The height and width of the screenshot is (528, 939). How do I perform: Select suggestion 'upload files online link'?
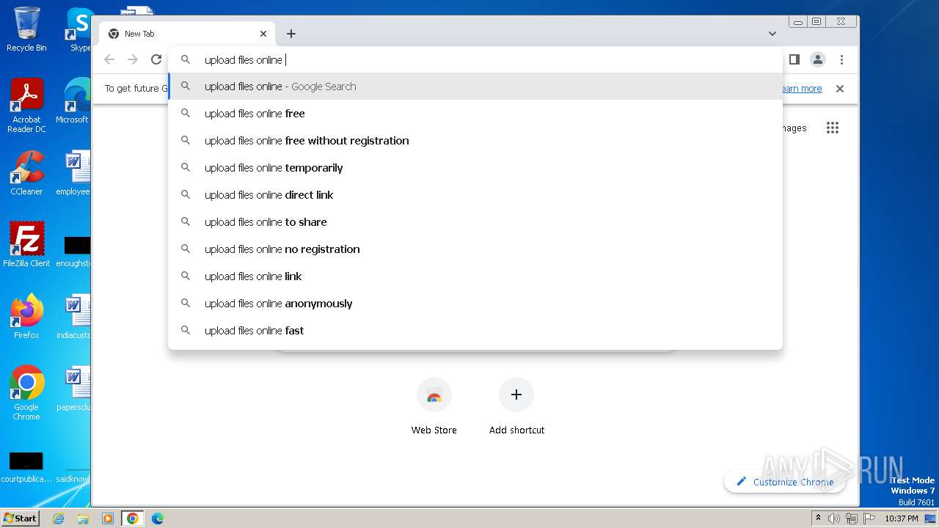click(x=475, y=276)
